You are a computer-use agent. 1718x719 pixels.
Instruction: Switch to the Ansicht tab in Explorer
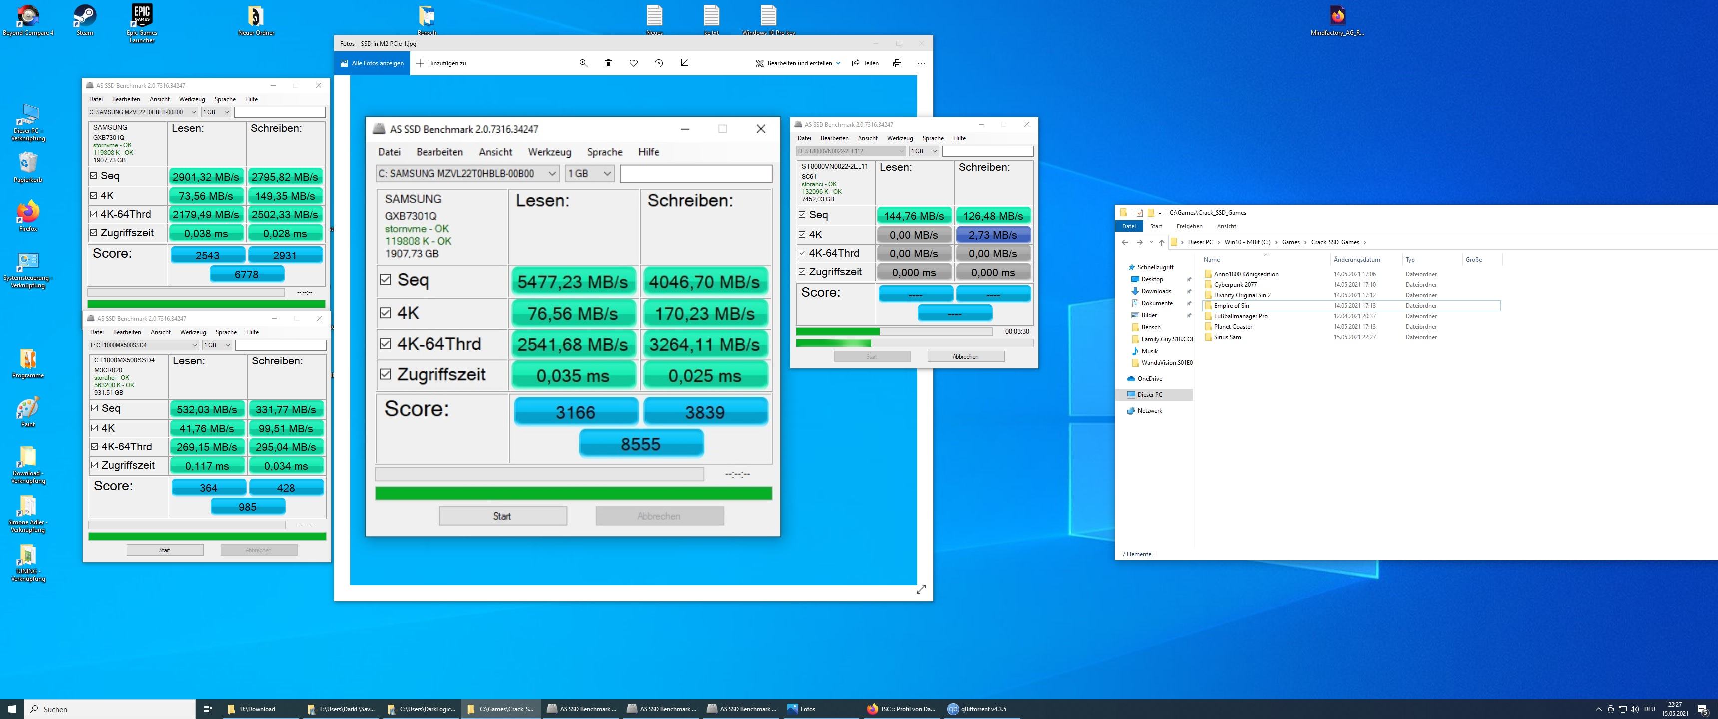[1226, 226]
